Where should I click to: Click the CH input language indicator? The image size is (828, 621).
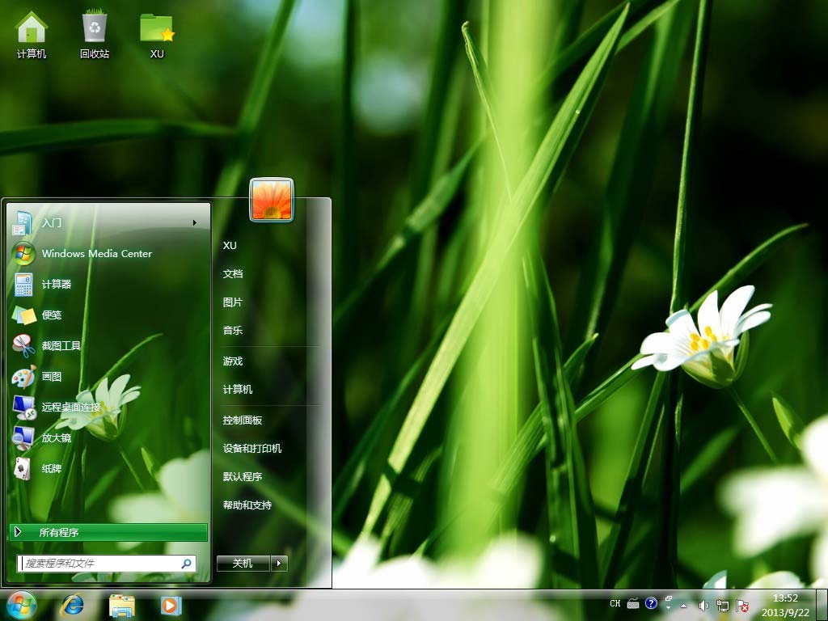point(615,604)
